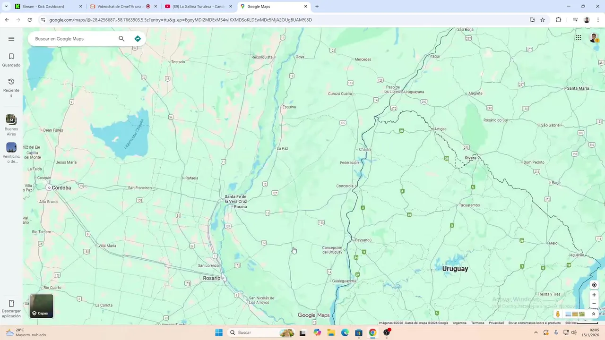Viewport: 605px width, 340px height.
Task: Toggle the Capas layers view
Action: click(x=42, y=306)
